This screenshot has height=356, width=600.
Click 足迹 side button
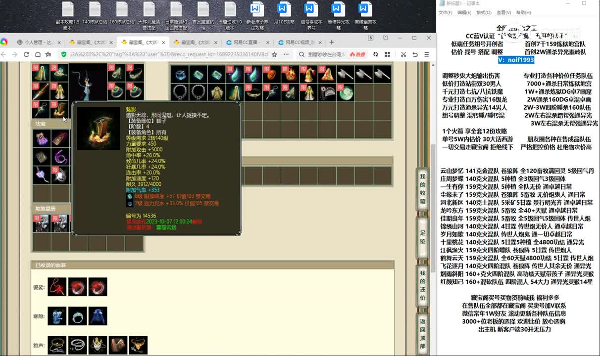click(422, 238)
